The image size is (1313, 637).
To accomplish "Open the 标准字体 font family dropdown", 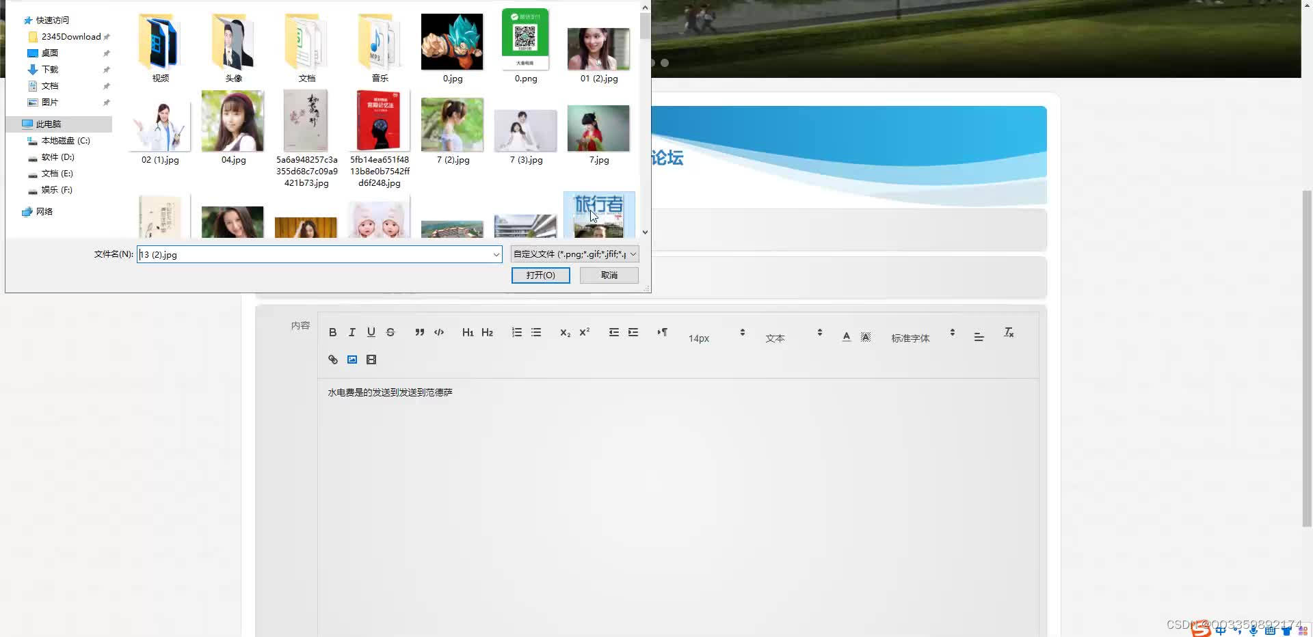I will tap(923, 338).
